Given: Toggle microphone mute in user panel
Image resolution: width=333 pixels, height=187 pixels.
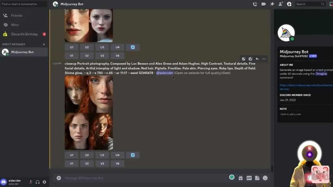Looking at the screenshot, I should [31, 182].
